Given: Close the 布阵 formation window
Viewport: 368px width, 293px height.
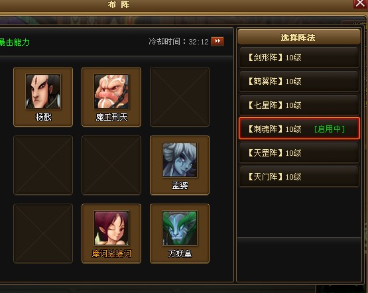Looking at the screenshot, I should coord(360,3).
